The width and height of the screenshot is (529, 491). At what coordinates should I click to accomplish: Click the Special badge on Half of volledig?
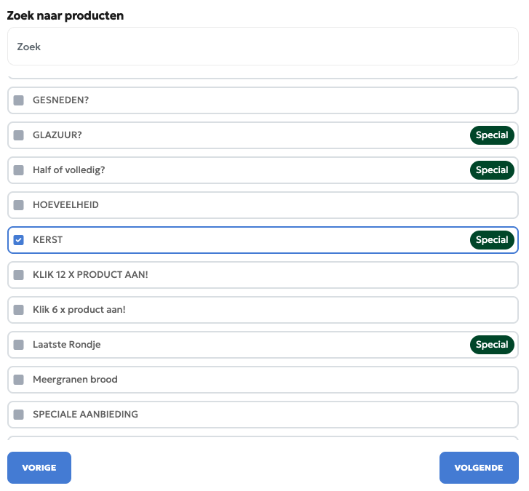pyautogui.click(x=492, y=170)
